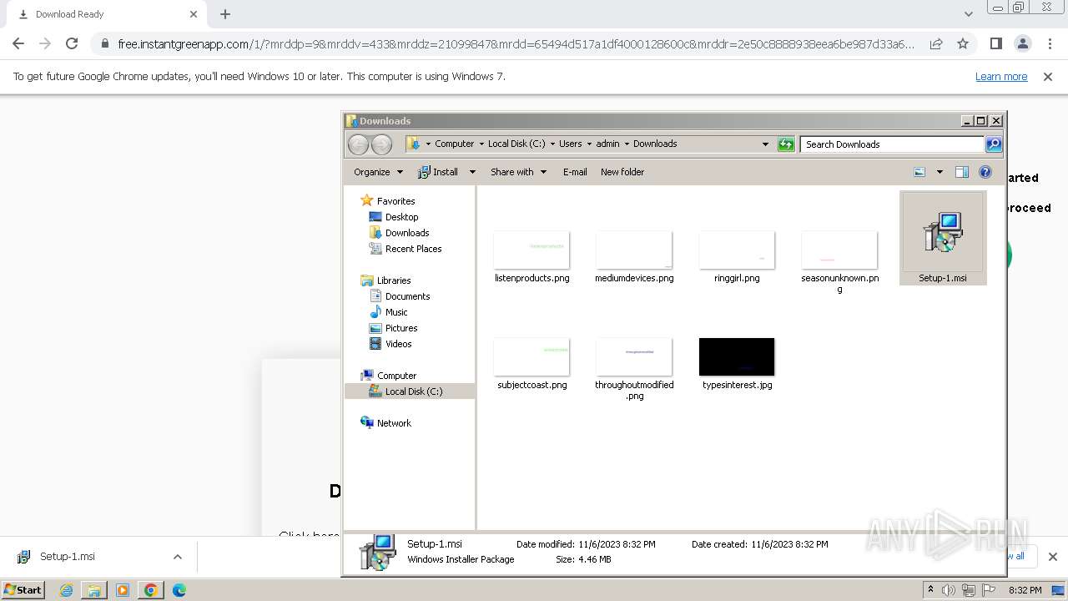Create a New folder

coord(622,172)
